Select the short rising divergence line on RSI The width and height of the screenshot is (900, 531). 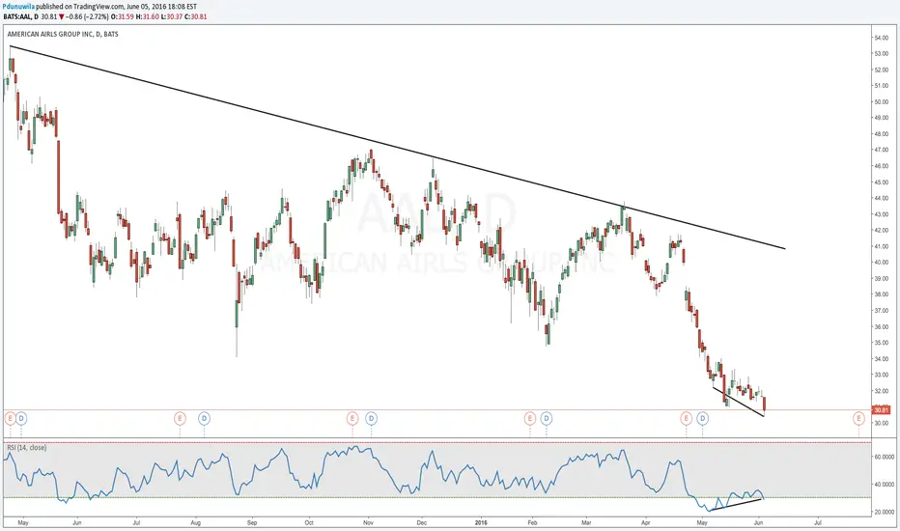pos(736,505)
